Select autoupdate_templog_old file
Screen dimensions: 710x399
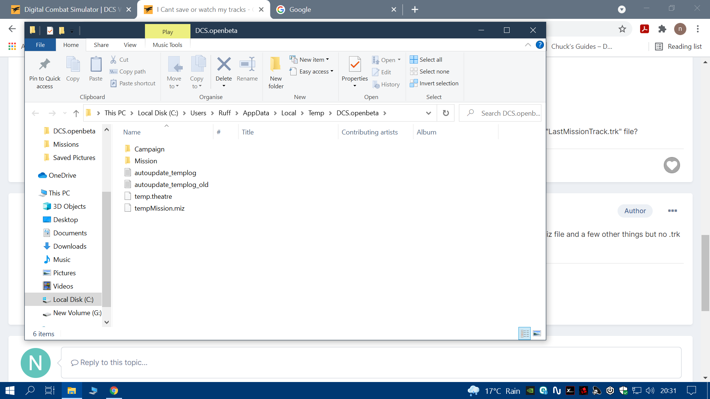[x=171, y=185]
